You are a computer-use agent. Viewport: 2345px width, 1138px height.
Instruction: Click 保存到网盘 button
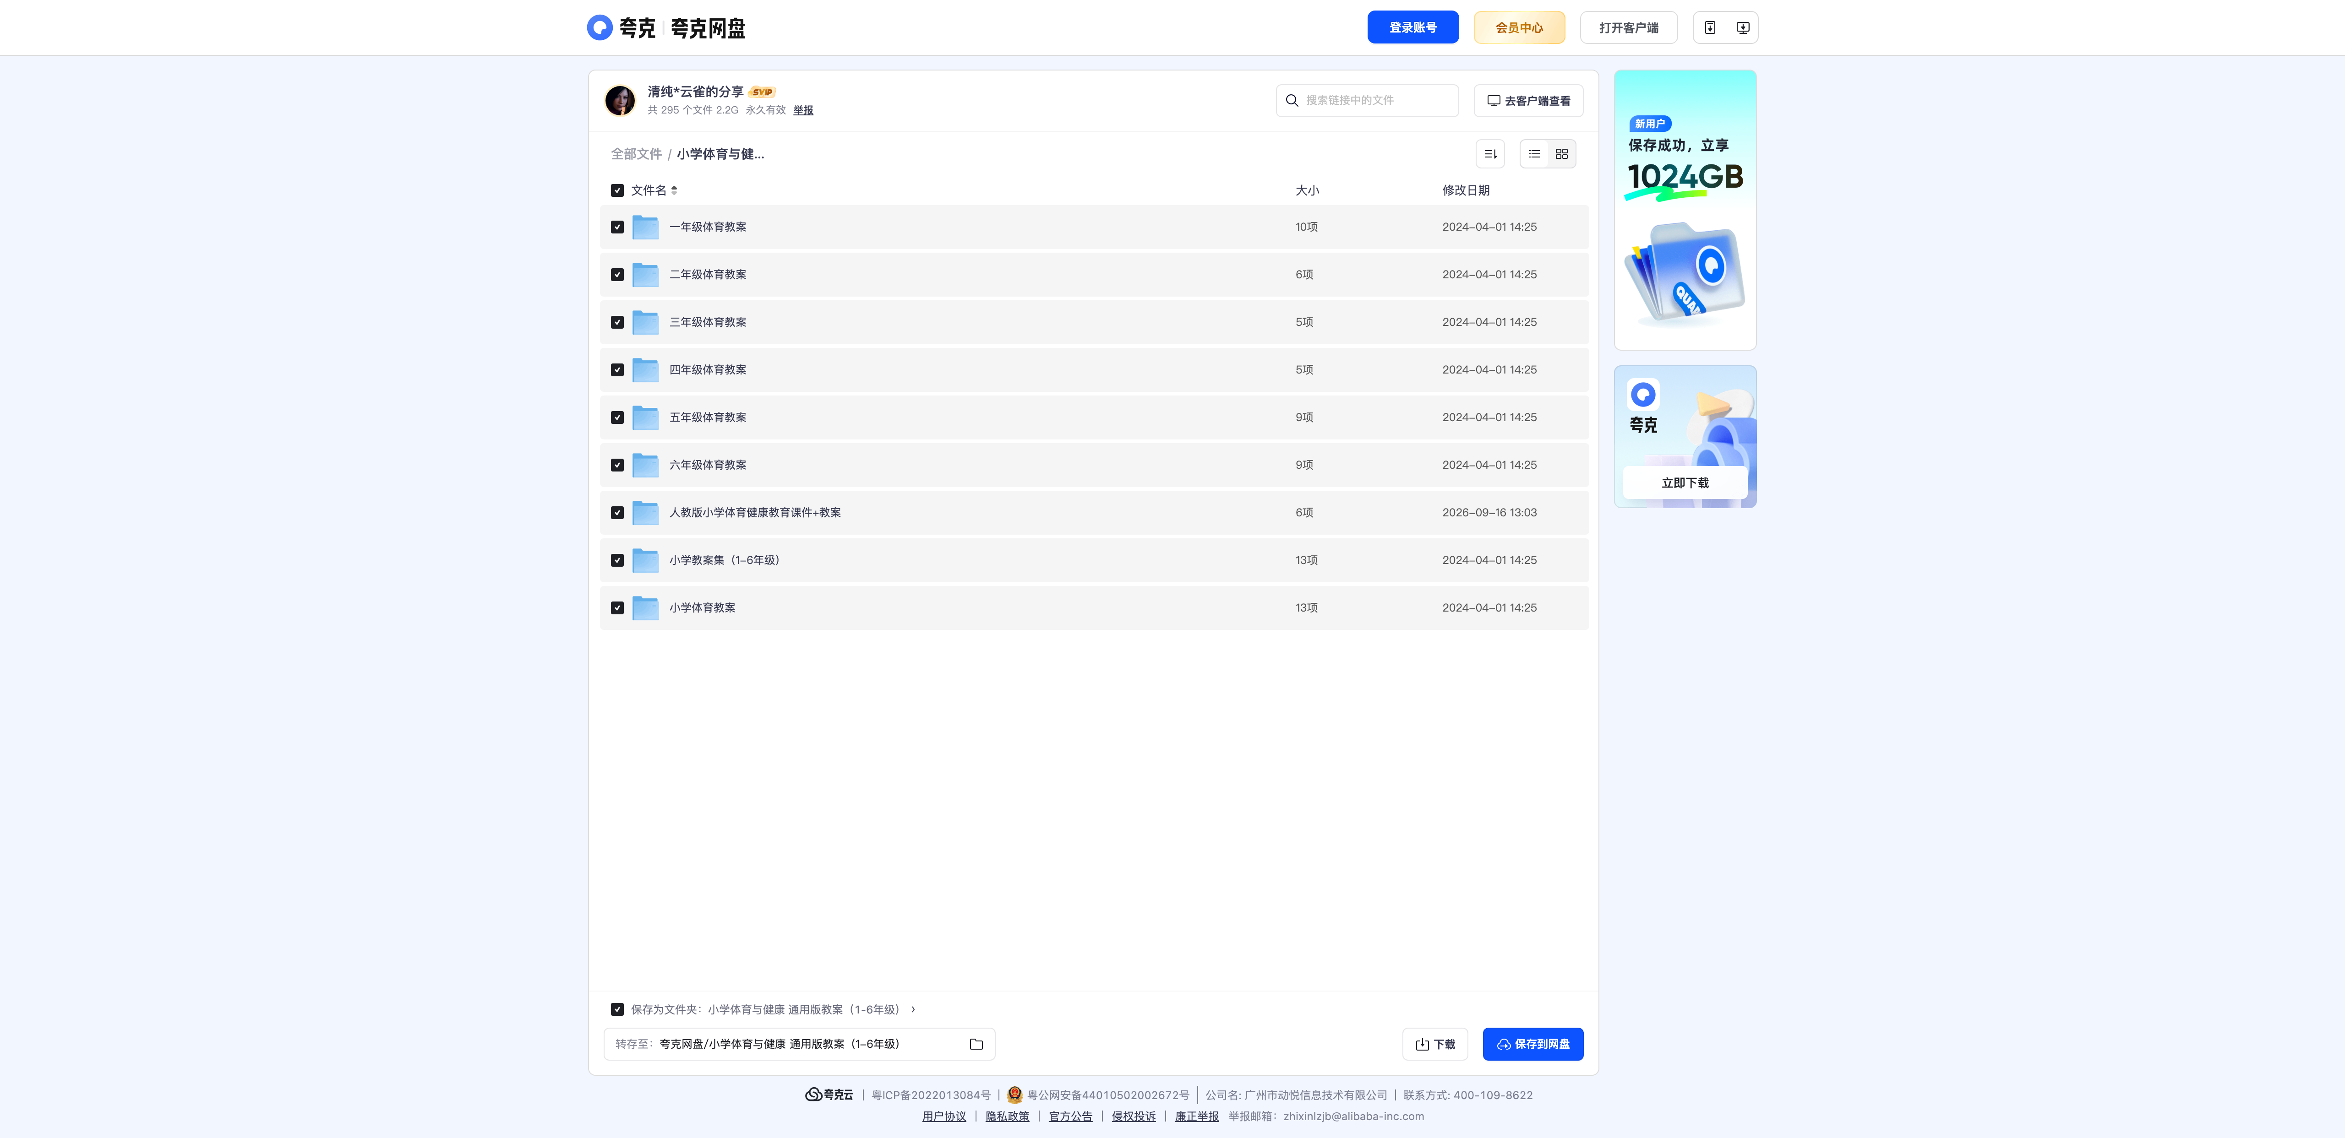pyautogui.click(x=1533, y=1044)
